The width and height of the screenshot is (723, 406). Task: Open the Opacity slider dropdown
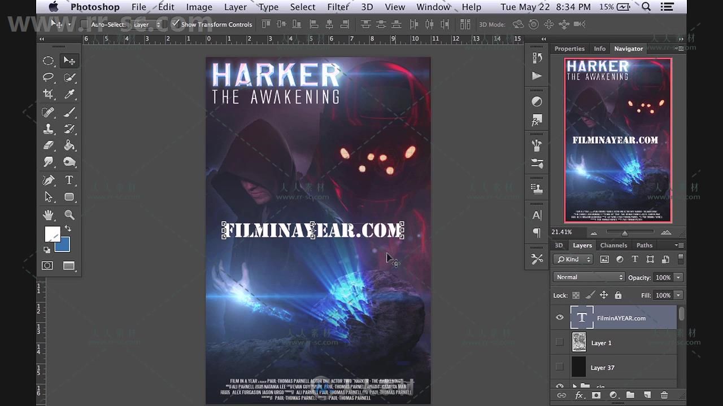678,277
